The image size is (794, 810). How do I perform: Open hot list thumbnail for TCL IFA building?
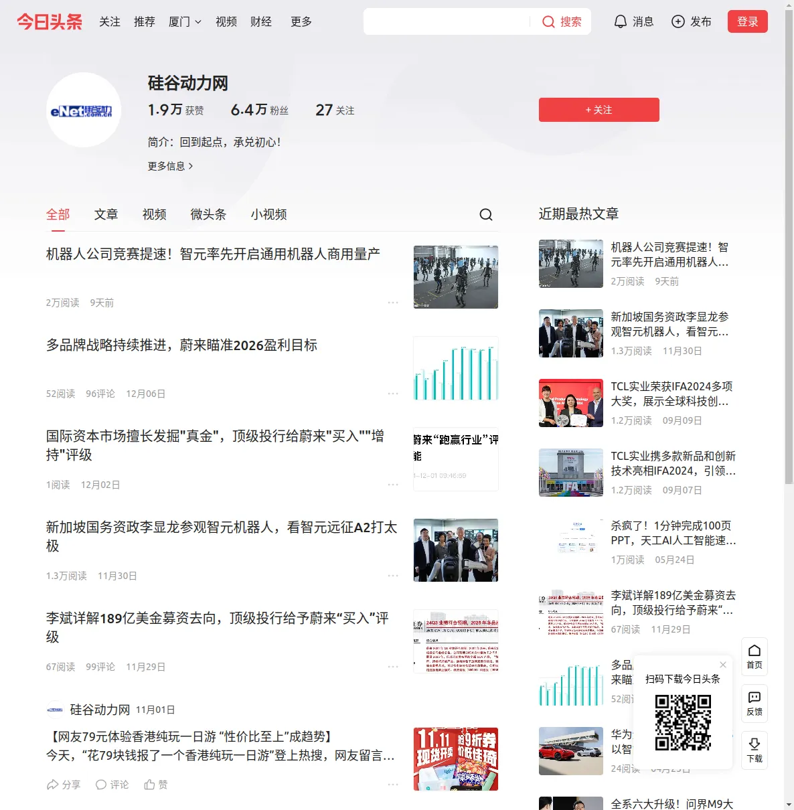coord(571,473)
